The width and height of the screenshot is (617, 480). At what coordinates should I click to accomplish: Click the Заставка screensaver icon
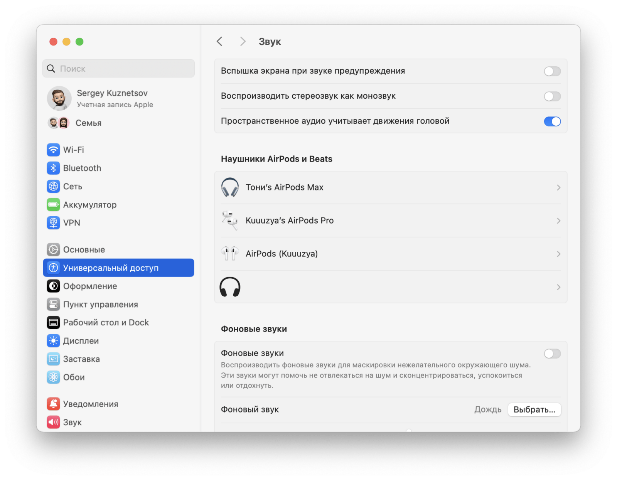pos(53,359)
